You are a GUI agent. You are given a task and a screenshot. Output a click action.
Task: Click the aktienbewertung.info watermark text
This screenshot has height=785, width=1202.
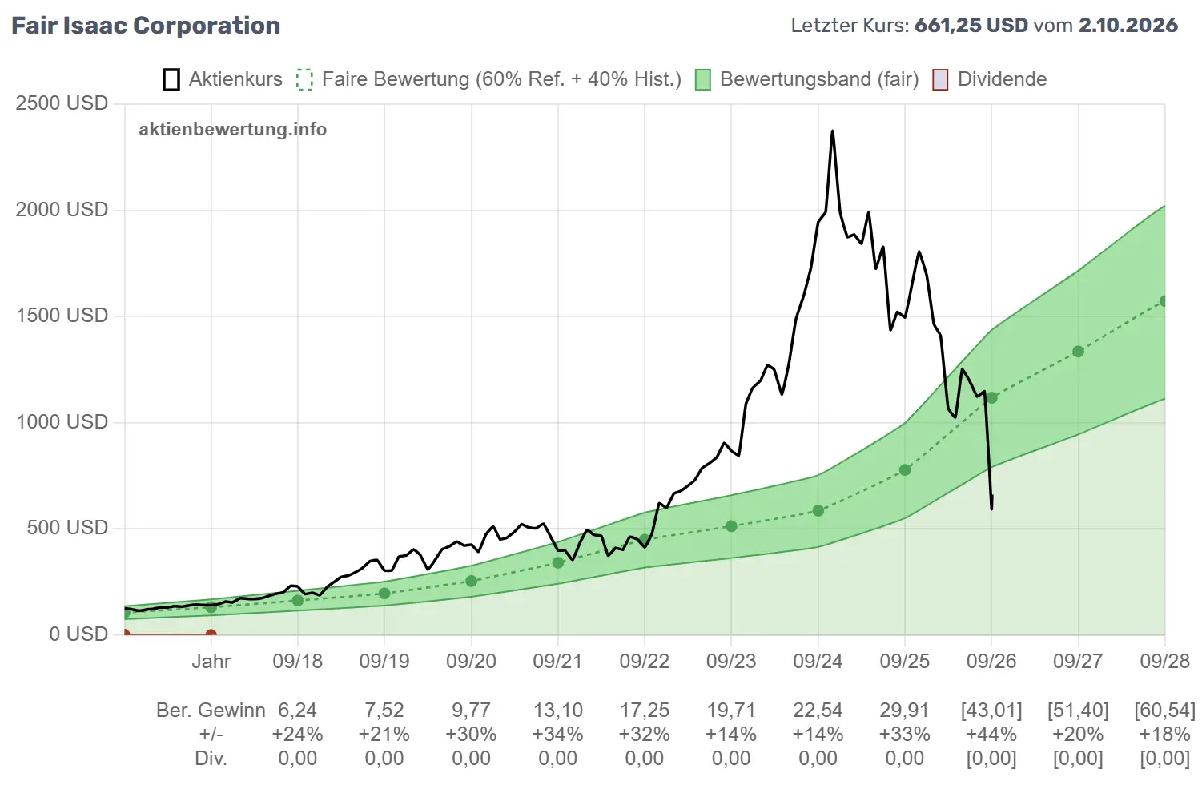coord(233,129)
